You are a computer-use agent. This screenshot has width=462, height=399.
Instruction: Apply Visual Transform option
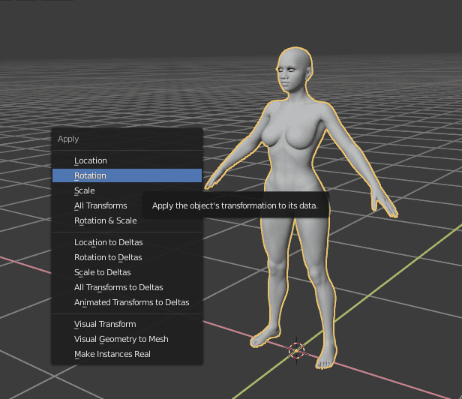point(127,324)
